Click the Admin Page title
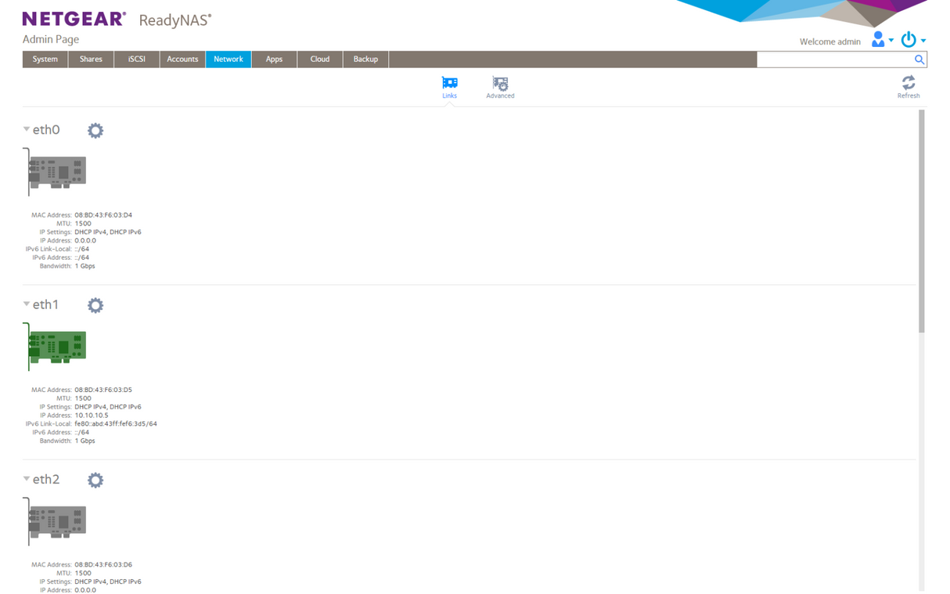This screenshot has height=594, width=950. pos(51,39)
